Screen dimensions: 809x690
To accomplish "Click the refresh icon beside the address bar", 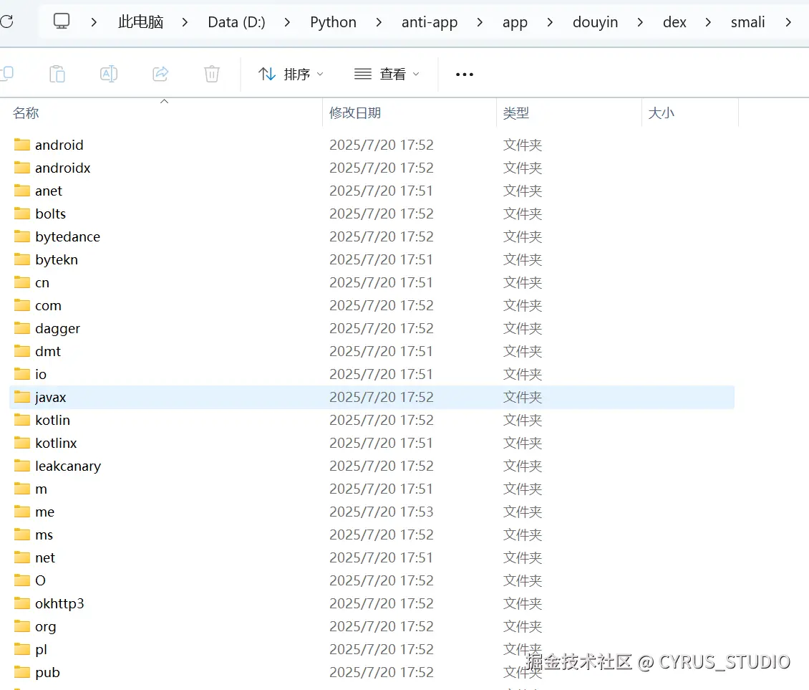I will pyautogui.click(x=6, y=21).
